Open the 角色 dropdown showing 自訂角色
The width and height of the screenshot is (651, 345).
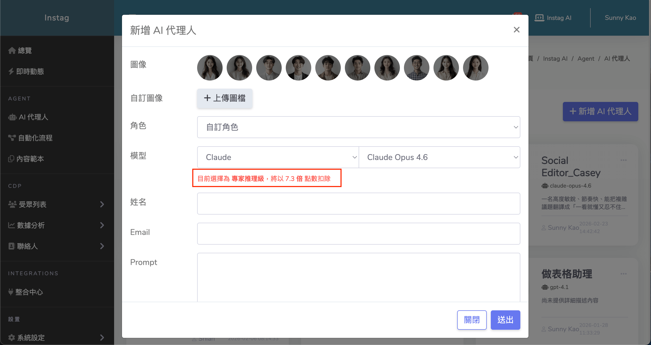(x=358, y=127)
